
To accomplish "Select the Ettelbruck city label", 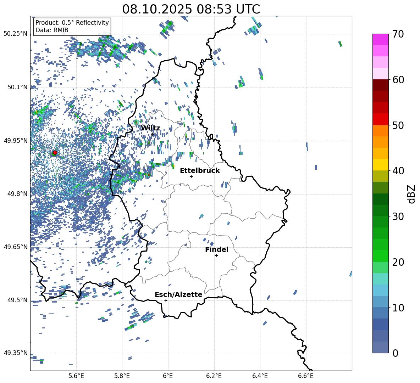I will coord(200,170).
